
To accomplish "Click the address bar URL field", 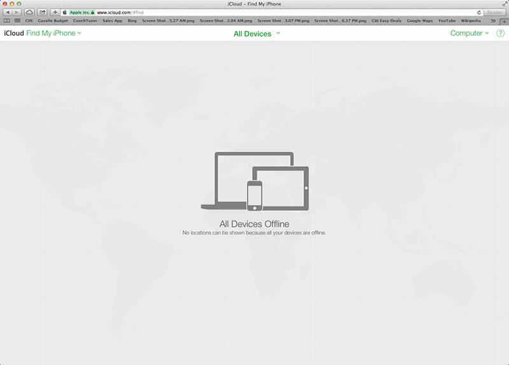I will [x=272, y=12].
